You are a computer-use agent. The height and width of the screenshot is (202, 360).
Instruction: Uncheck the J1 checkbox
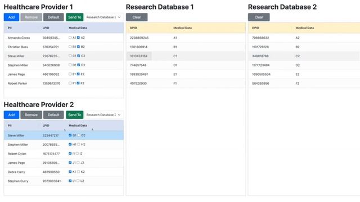point(70,163)
